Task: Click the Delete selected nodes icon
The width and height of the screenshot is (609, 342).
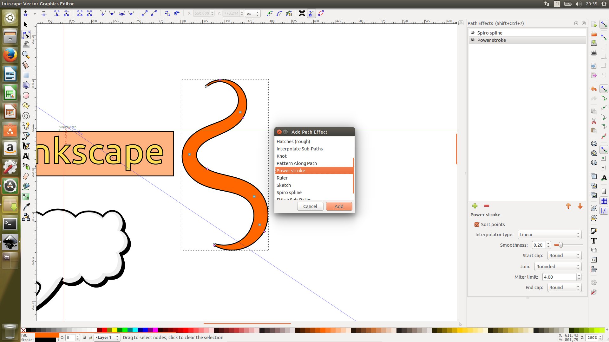Action: 44,13
